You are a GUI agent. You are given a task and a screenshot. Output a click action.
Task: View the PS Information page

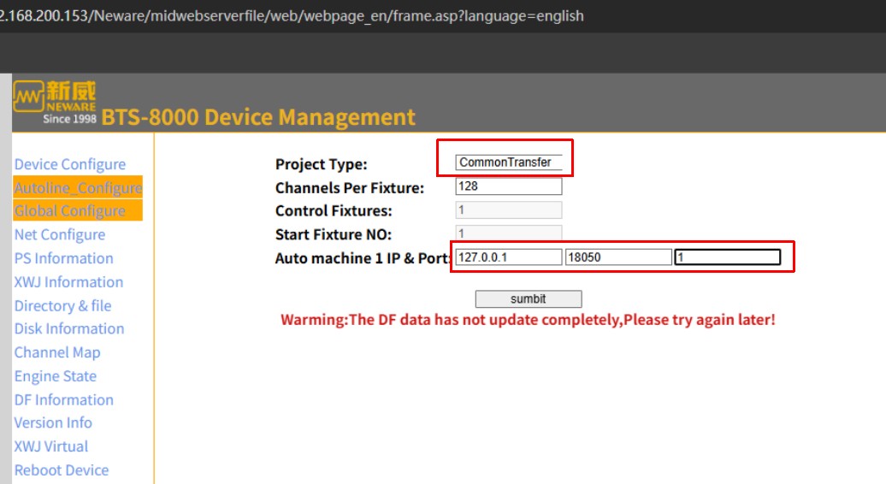[63, 258]
